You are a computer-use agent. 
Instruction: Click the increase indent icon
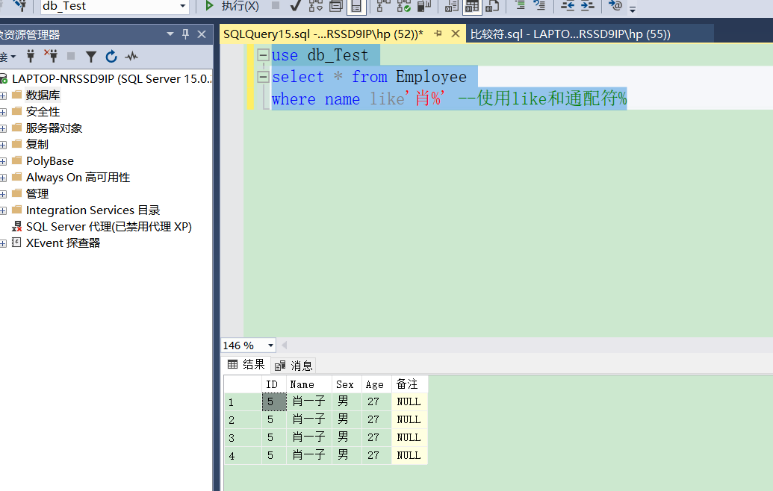587,6
